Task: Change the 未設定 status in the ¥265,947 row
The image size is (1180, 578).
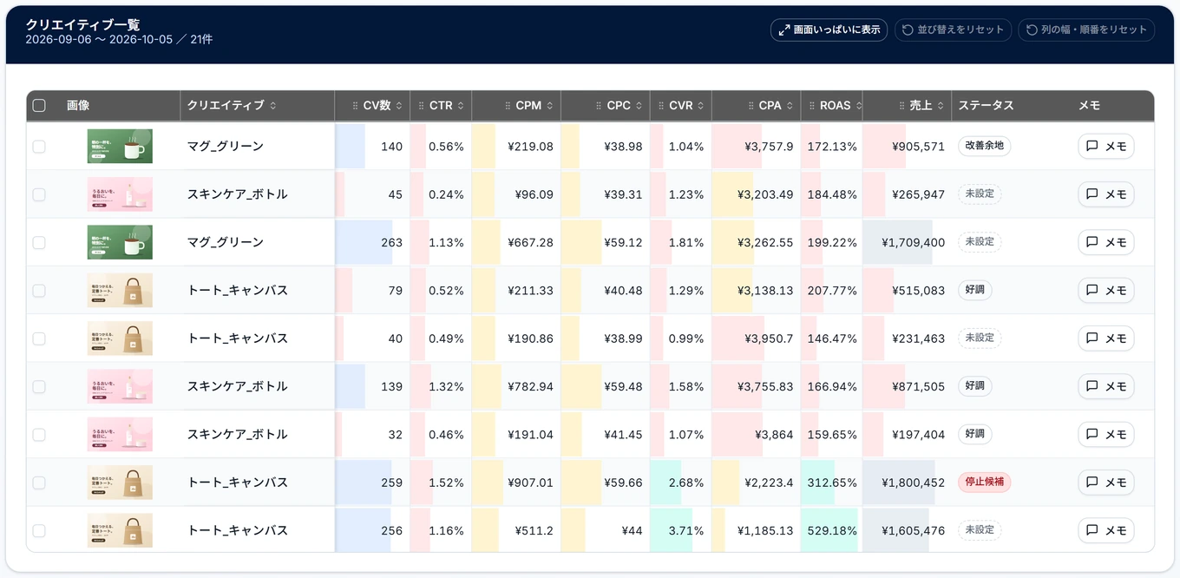Action: click(x=980, y=194)
